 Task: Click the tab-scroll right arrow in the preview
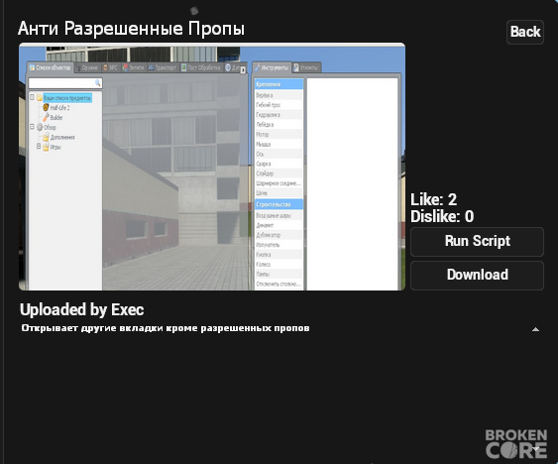pyautogui.click(x=243, y=70)
